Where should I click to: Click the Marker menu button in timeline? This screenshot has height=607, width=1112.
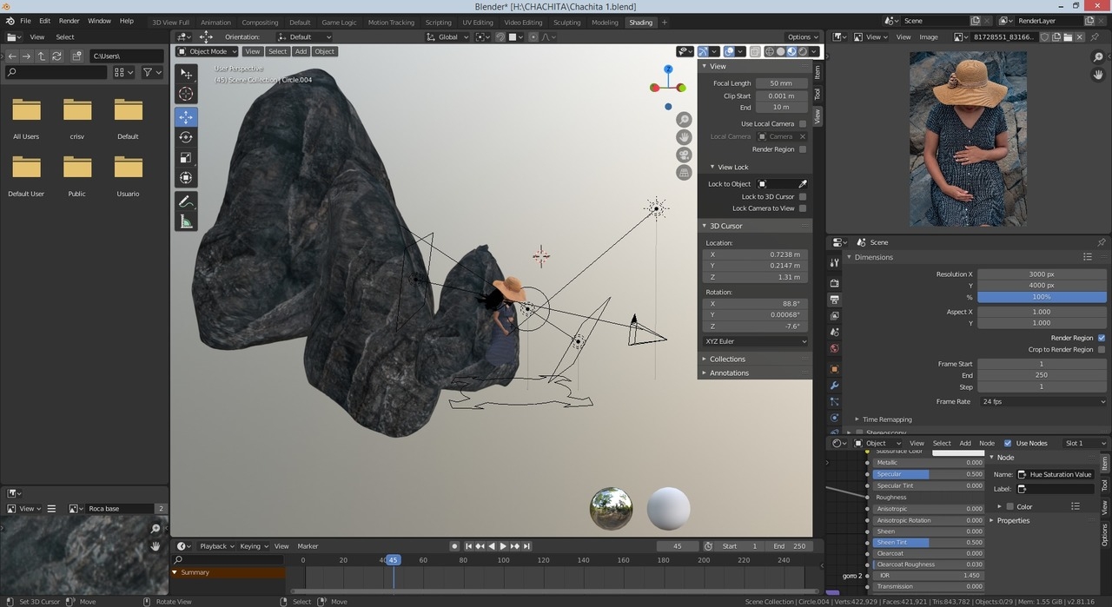(x=308, y=546)
